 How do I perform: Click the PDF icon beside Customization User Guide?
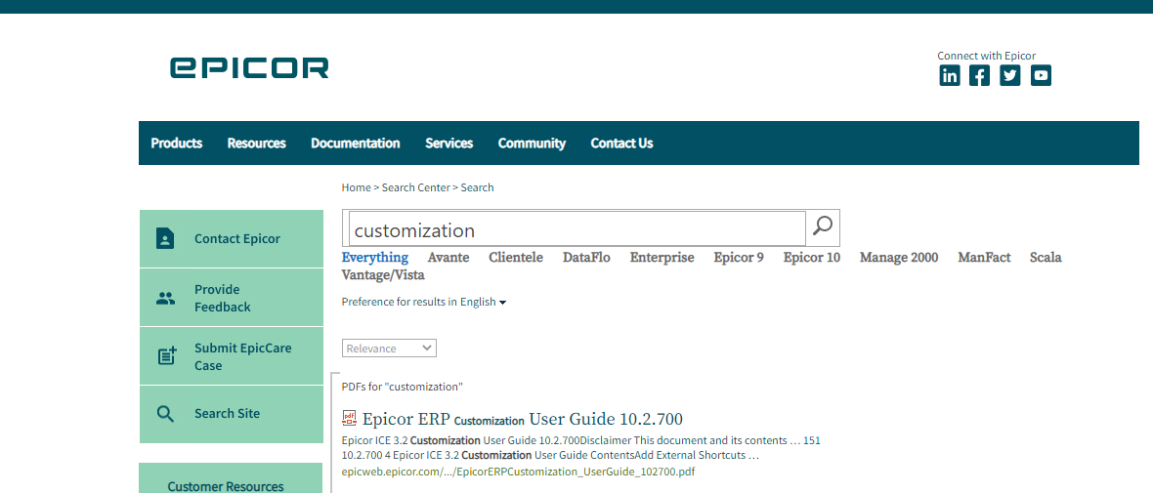pos(349,419)
